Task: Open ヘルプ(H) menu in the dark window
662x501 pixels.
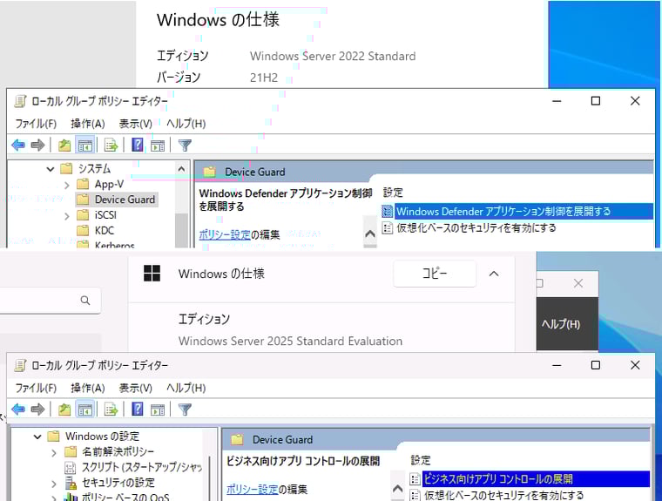Action: [561, 324]
